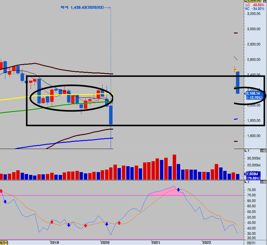Click the 75.00 oscillator axis label
267x245 pixels.
(252, 190)
